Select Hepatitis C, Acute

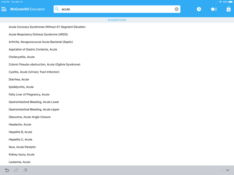20,139
